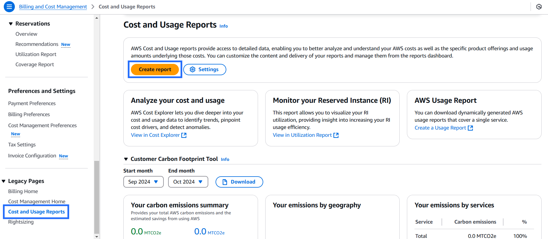Open Invoice Configuration in sidebar
The image size is (548, 239).
coord(32,156)
